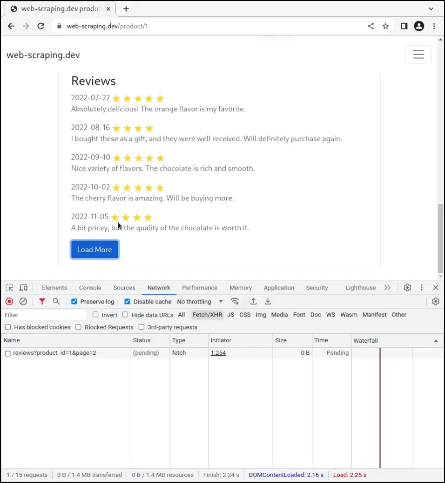Enable the Invert filter checkbox
Viewport: 445px width, 483px height.
click(x=95, y=315)
